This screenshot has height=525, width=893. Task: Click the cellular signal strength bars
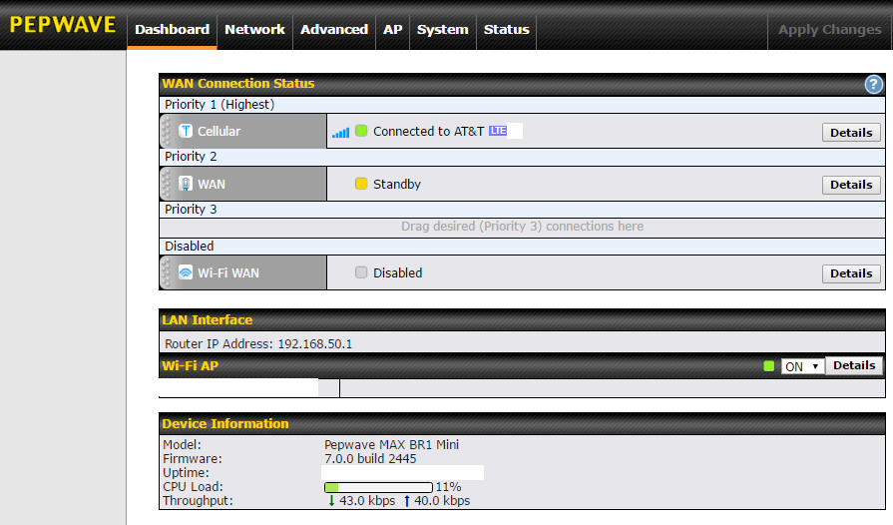[x=341, y=132]
